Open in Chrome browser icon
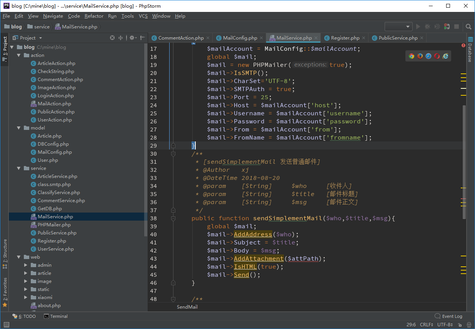 pyautogui.click(x=412, y=56)
